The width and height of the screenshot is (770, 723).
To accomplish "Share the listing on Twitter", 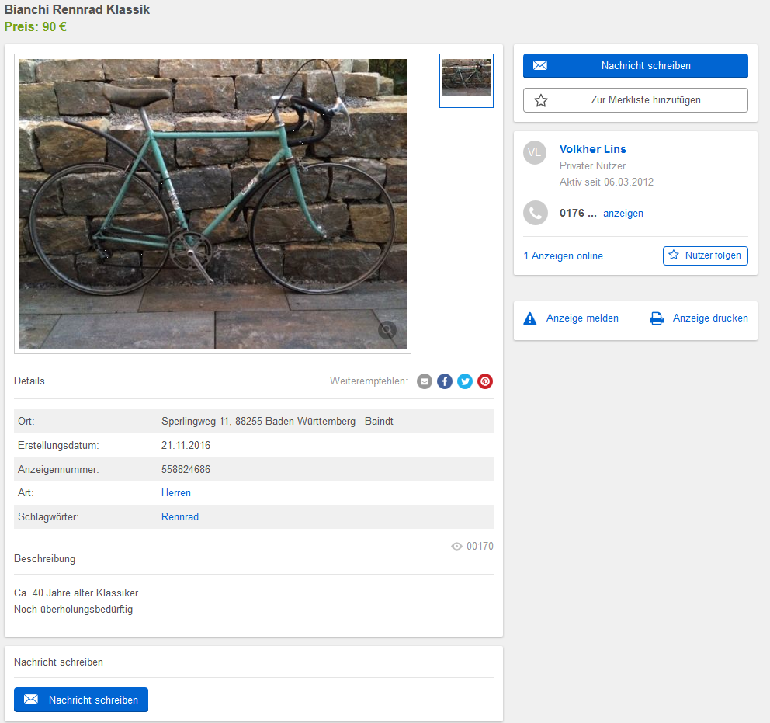I will pyautogui.click(x=465, y=381).
